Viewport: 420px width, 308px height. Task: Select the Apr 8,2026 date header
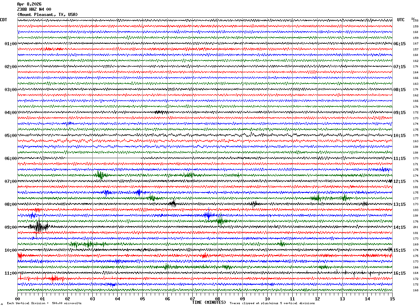click(x=29, y=4)
